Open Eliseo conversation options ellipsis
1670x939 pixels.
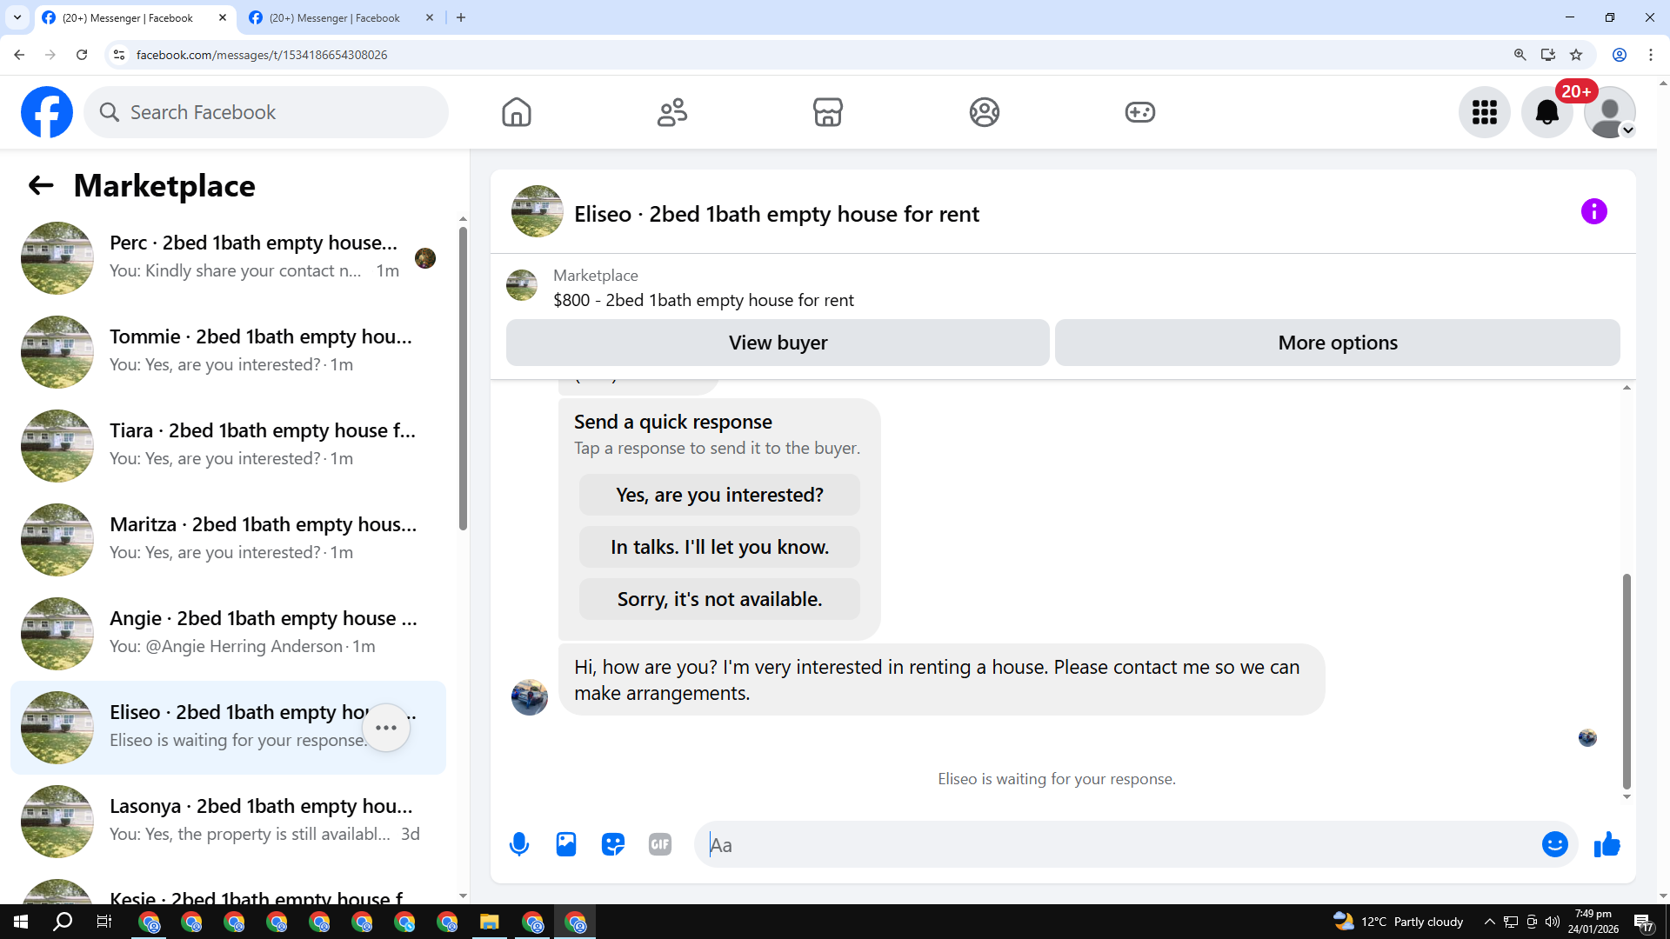point(386,728)
